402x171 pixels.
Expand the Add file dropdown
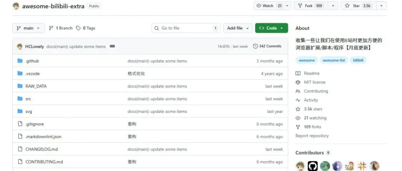point(238,28)
